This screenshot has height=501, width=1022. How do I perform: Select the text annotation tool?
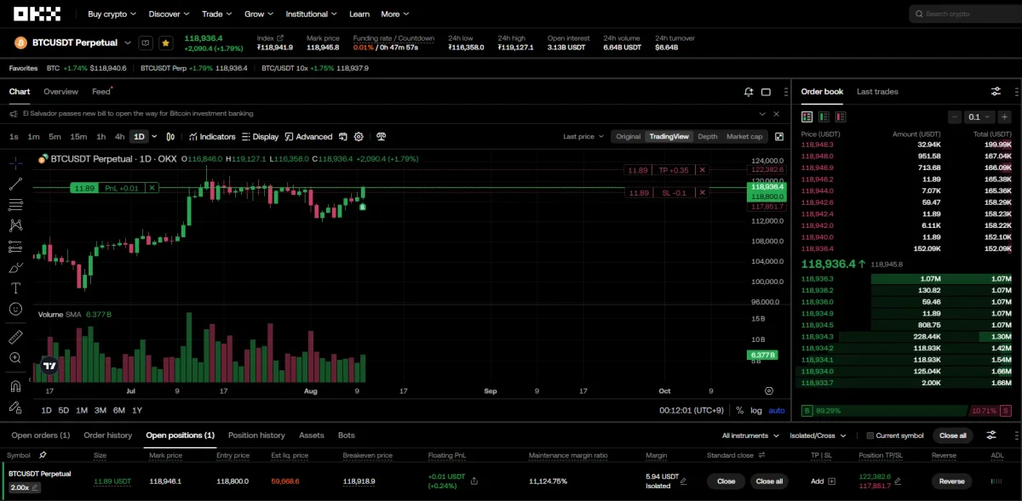pos(15,288)
